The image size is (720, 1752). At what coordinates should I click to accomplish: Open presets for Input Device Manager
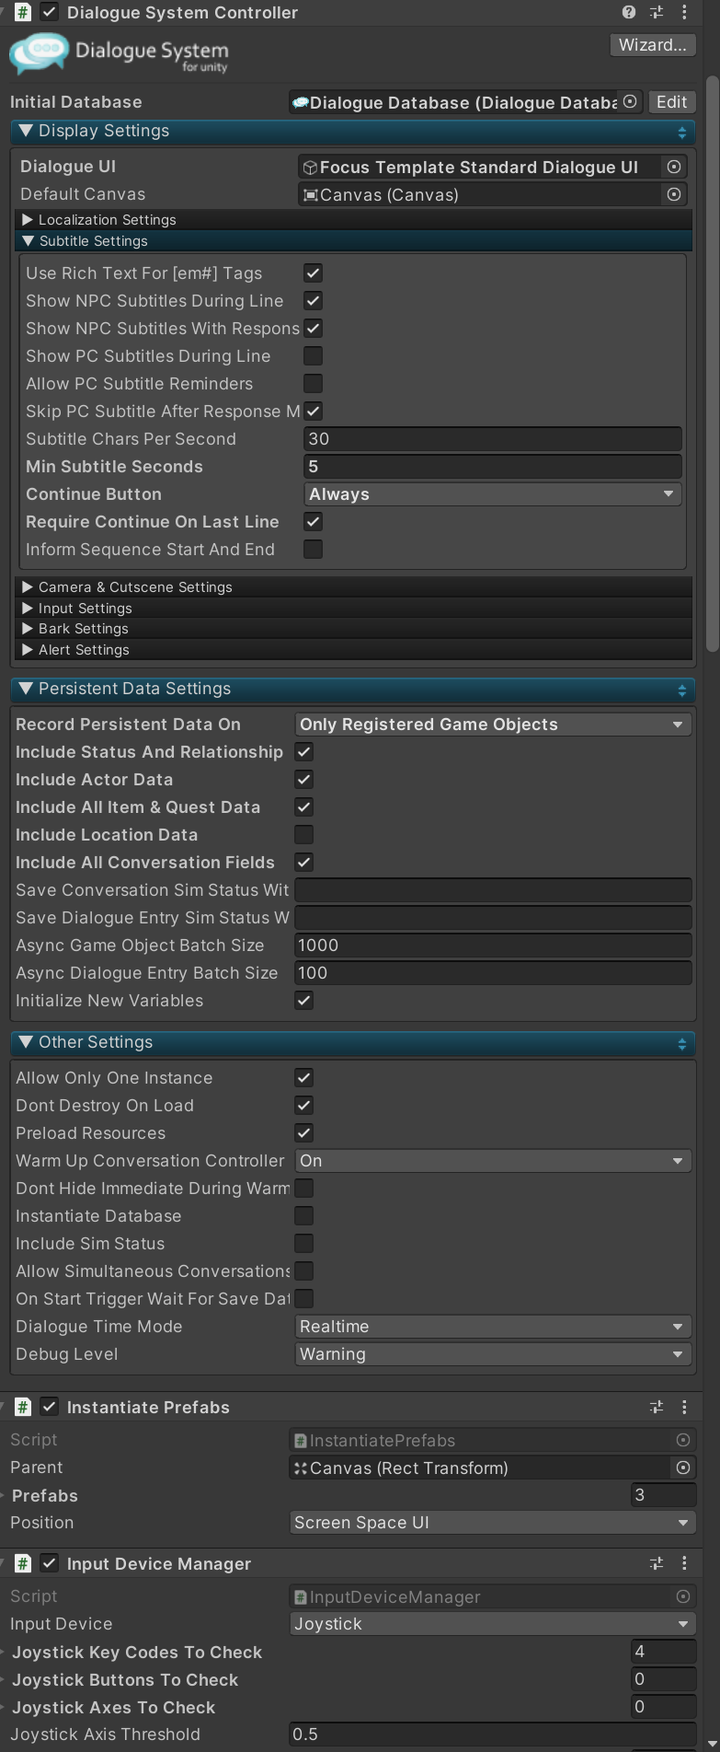point(657,1563)
